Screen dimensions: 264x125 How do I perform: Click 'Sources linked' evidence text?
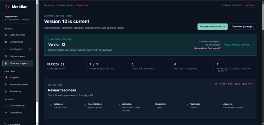click(x=60, y=107)
